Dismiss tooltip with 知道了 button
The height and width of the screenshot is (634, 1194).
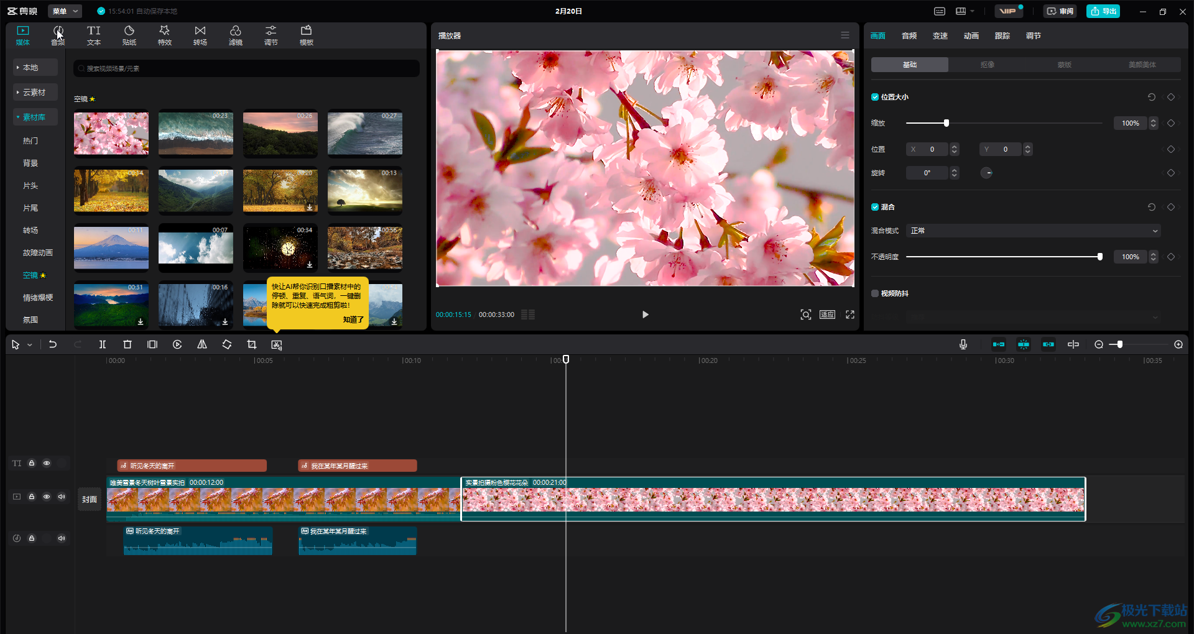coord(353,319)
